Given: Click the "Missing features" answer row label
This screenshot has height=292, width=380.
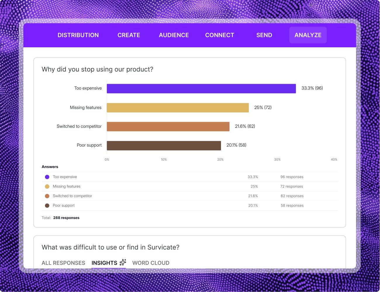Looking at the screenshot, I should coord(67,187).
